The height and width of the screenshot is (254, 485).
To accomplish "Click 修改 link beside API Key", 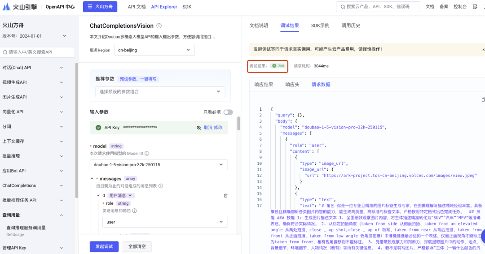I will (x=218, y=128).
